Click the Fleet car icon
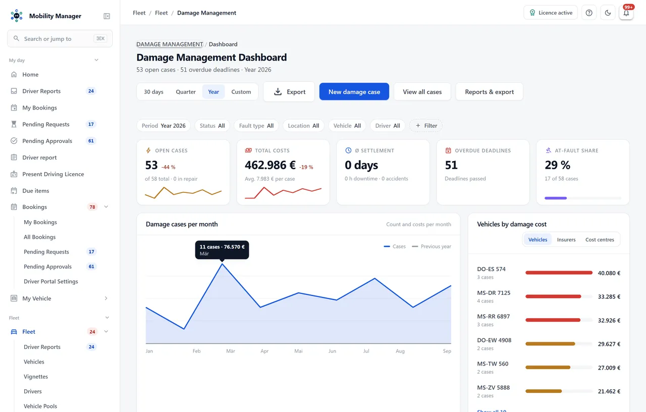Screen dimensions: 646x412 click(x=14, y=332)
